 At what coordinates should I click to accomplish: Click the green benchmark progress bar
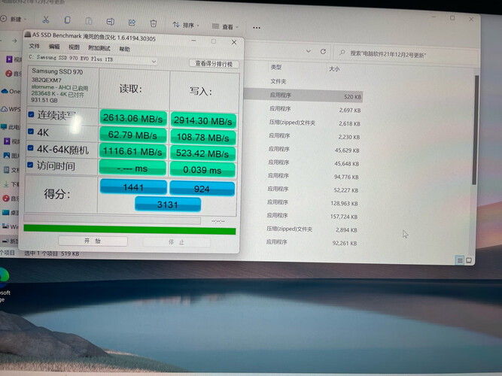[129, 230]
